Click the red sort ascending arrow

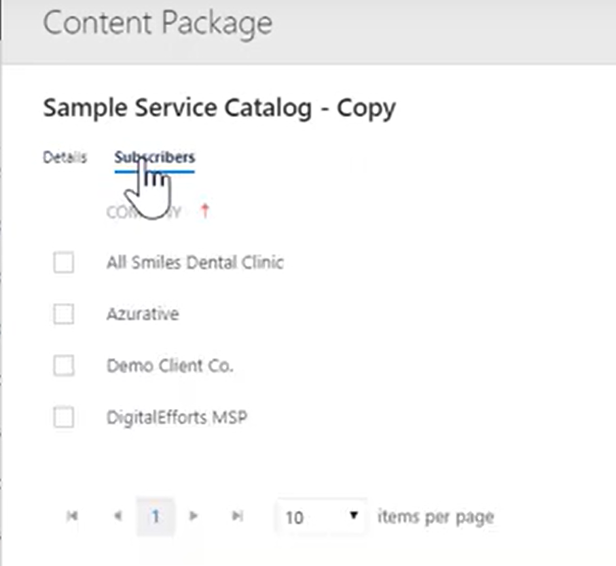tap(204, 211)
